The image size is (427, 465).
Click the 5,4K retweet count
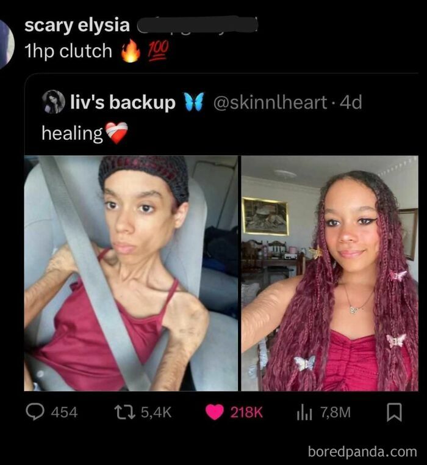pos(156,412)
